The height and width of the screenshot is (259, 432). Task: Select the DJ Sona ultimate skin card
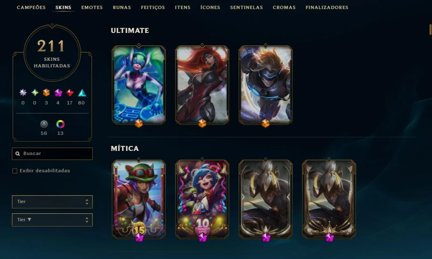pyautogui.click(x=139, y=85)
